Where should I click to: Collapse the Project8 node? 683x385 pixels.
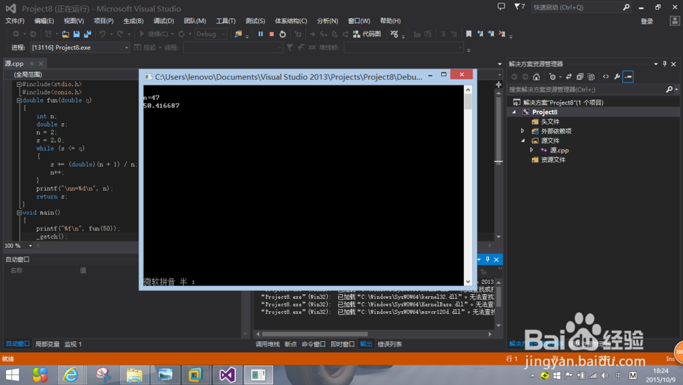[x=514, y=112]
